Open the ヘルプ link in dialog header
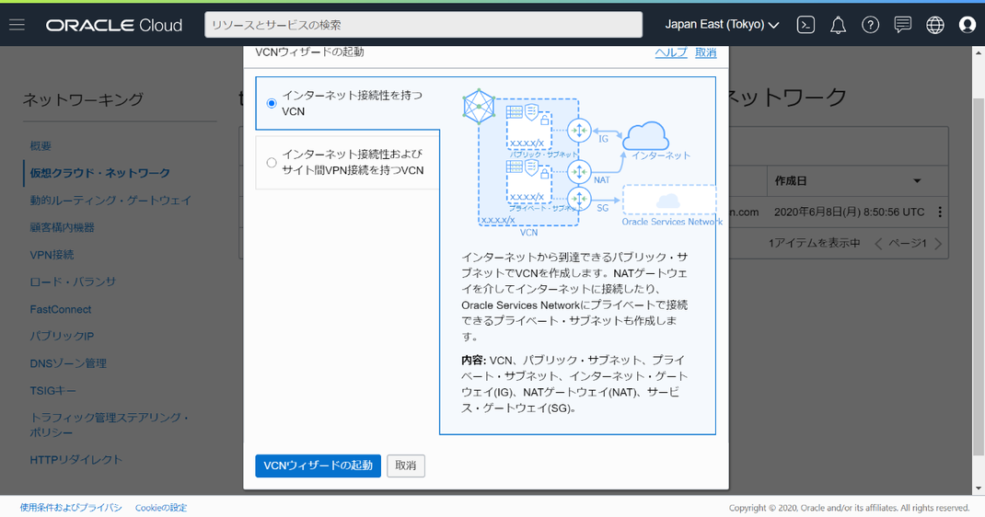985x517 pixels. [x=671, y=52]
